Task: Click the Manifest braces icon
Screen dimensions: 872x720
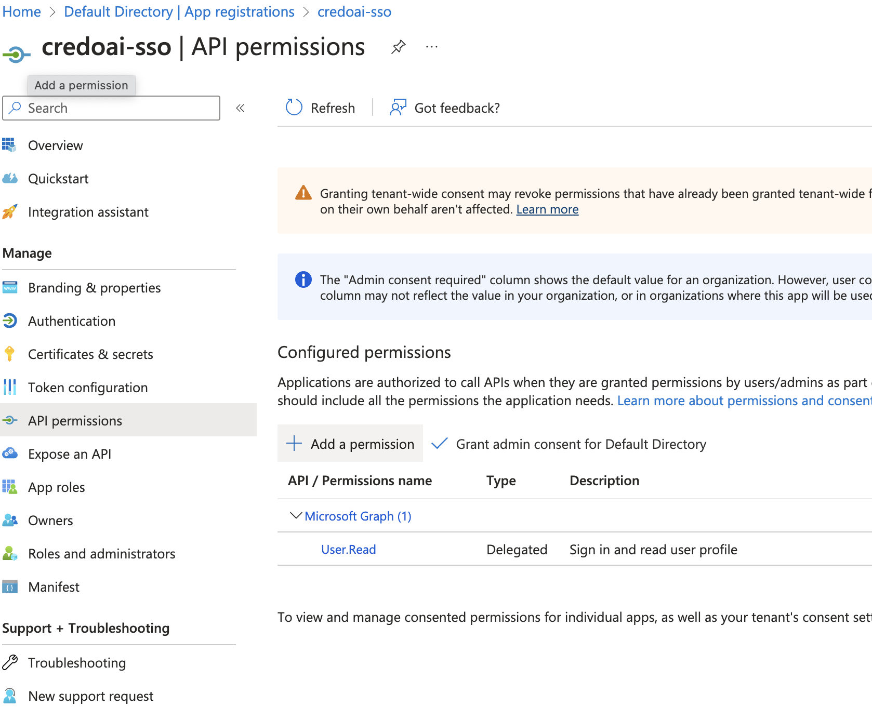Action: point(9,586)
